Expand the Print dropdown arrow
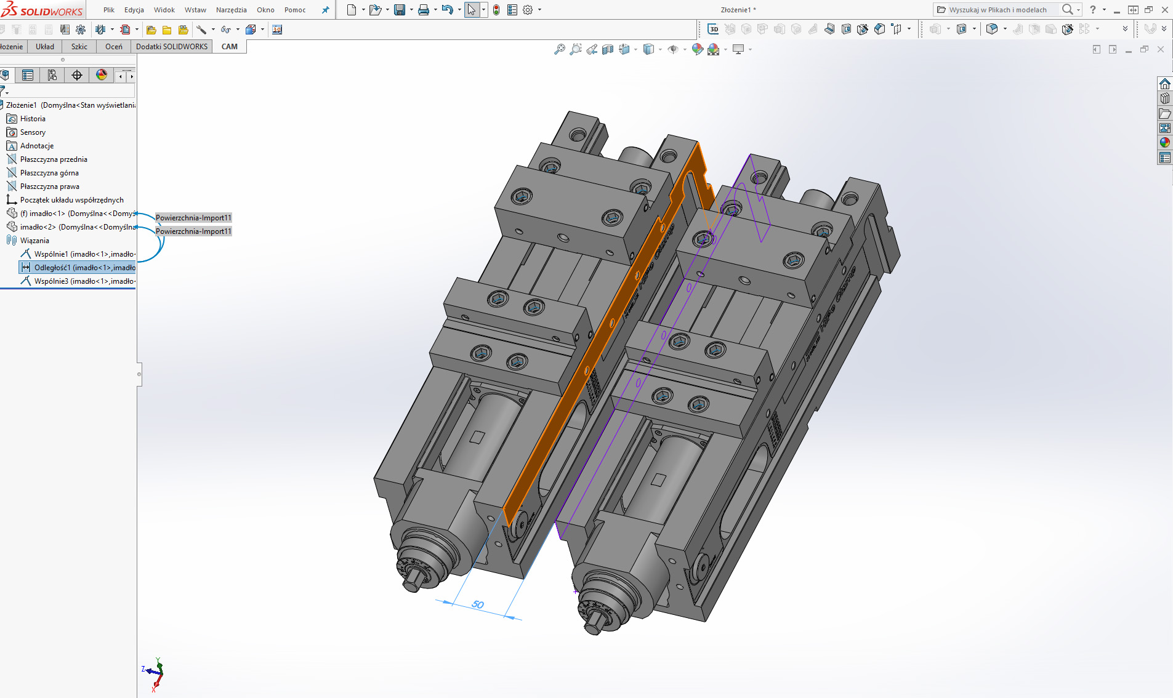Screen dimensions: 1173x698 point(435,10)
